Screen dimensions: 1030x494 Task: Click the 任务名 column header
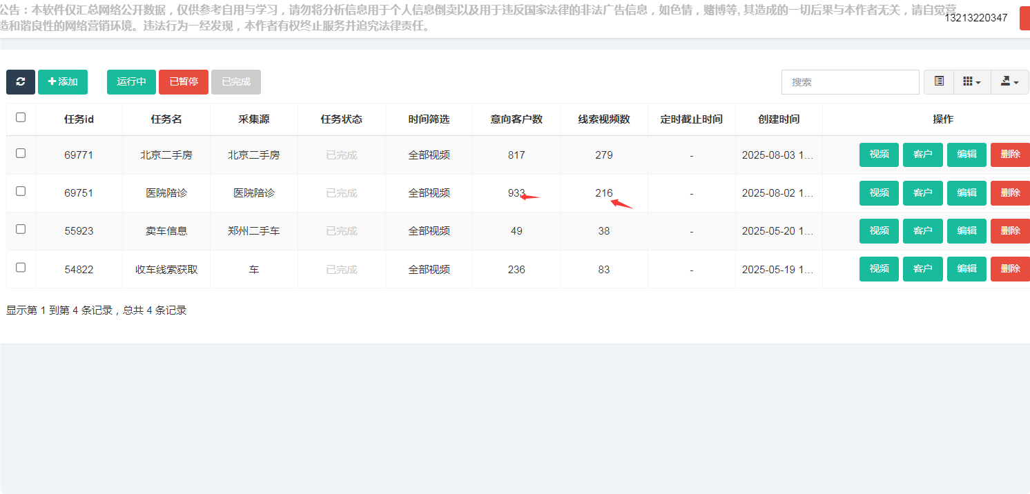click(166, 119)
